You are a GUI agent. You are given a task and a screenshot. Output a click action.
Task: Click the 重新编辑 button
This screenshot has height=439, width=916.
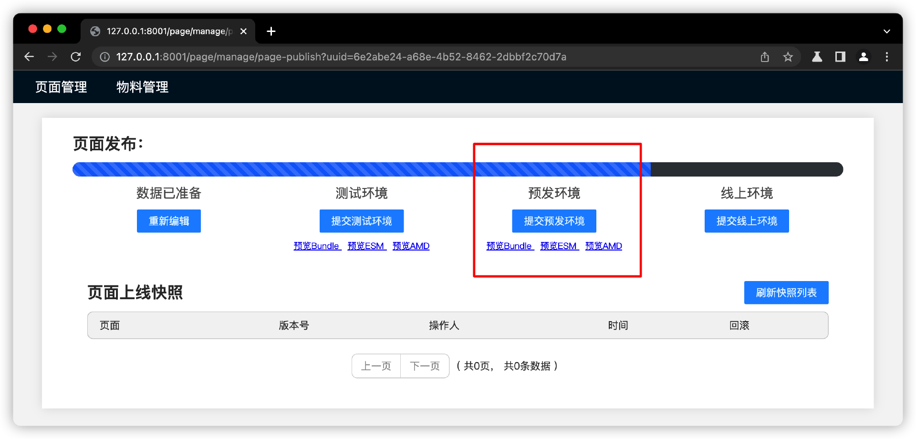coord(169,221)
